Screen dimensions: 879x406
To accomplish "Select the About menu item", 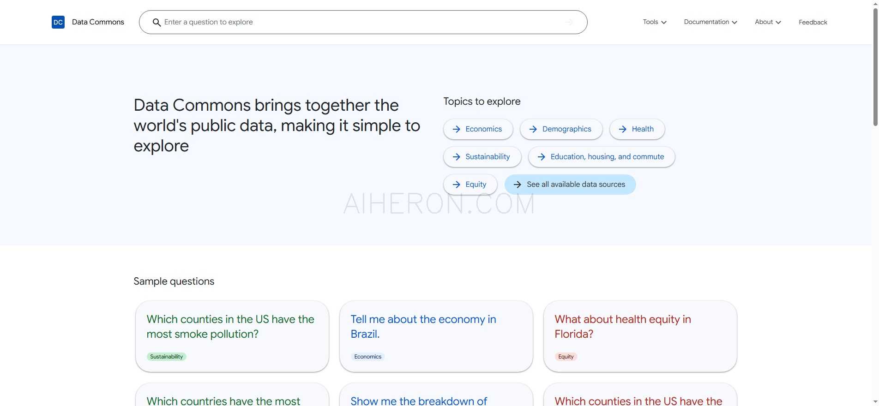I will coord(764,22).
